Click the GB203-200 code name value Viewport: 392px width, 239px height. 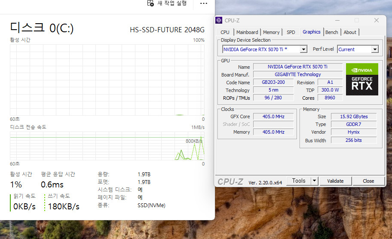coord(273,82)
